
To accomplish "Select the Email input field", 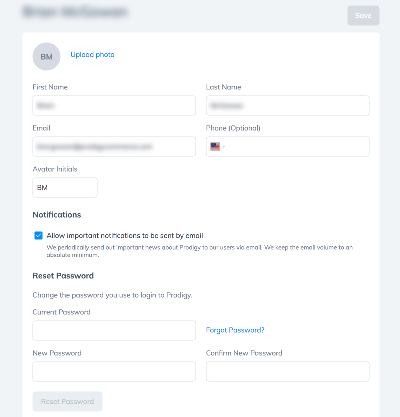I will pyautogui.click(x=114, y=146).
